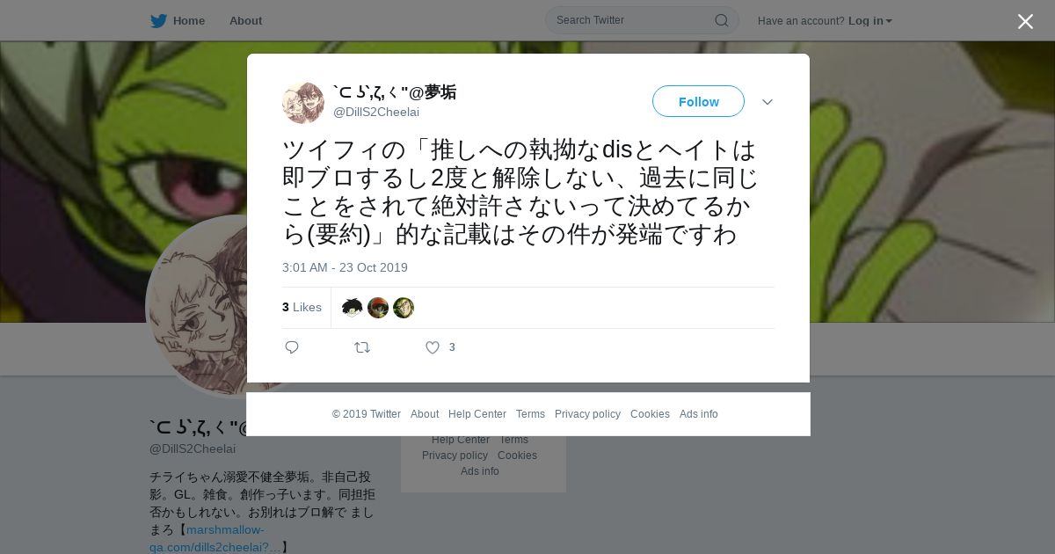The height and width of the screenshot is (554, 1055).
Task: Open the 3 Likes list
Action: click(302, 307)
